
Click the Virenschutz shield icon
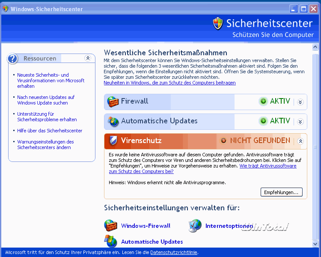click(x=113, y=140)
